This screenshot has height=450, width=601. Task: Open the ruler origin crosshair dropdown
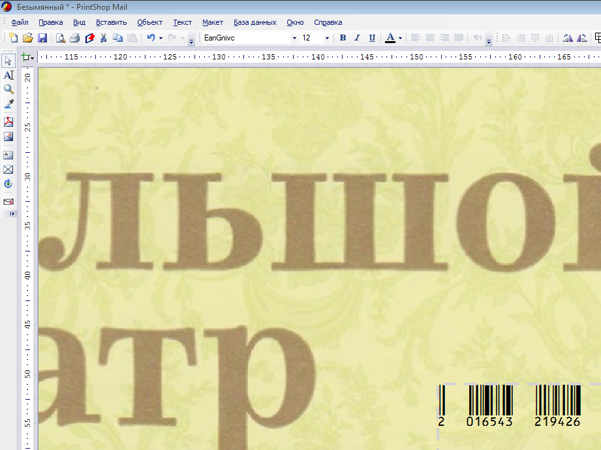(x=27, y=57)
